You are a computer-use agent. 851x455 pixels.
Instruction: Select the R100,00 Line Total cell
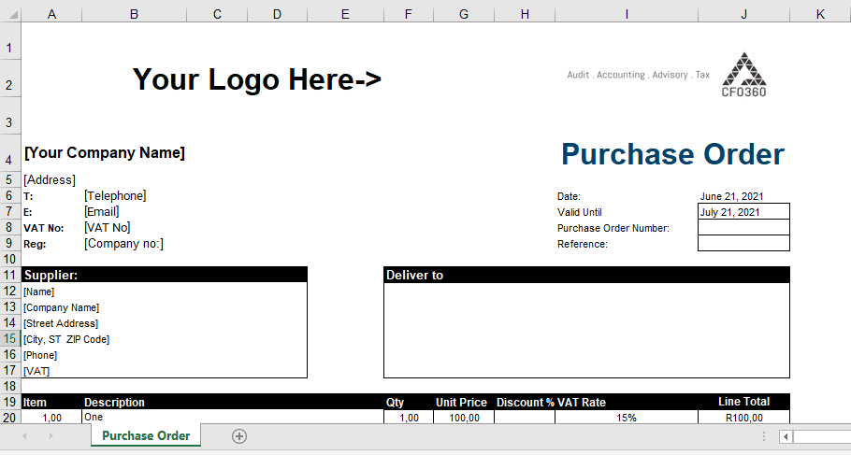click(743, 418)
